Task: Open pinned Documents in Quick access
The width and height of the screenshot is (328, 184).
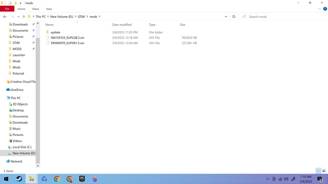Action: click(20, 30)
